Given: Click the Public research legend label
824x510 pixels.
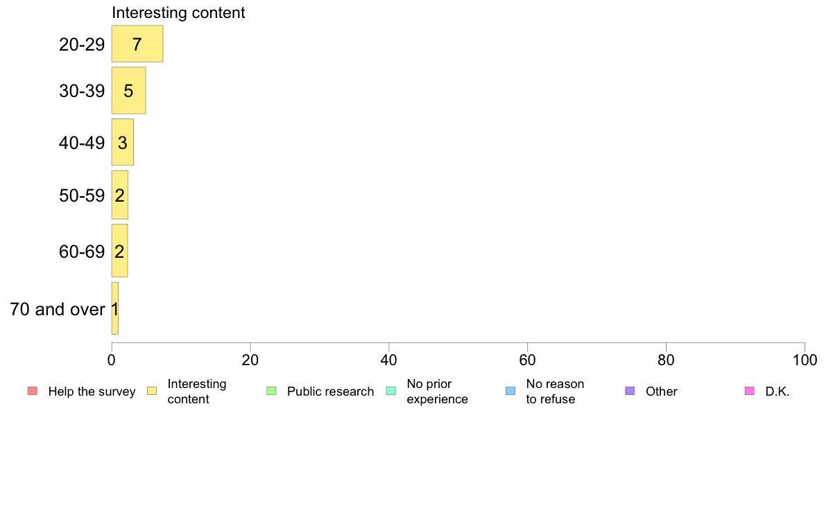Looking at the screenshot, I should [330, 392].
